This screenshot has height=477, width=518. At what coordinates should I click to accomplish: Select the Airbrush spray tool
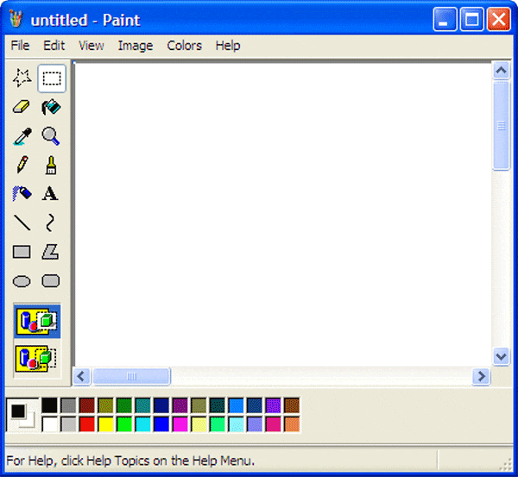click(22, 194)
